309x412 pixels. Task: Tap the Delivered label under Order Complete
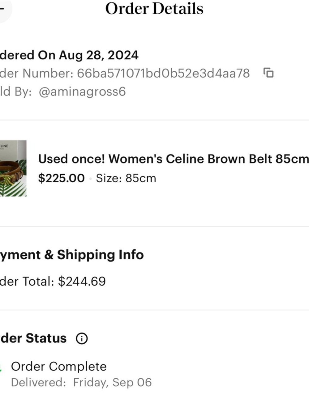point(38,382)
